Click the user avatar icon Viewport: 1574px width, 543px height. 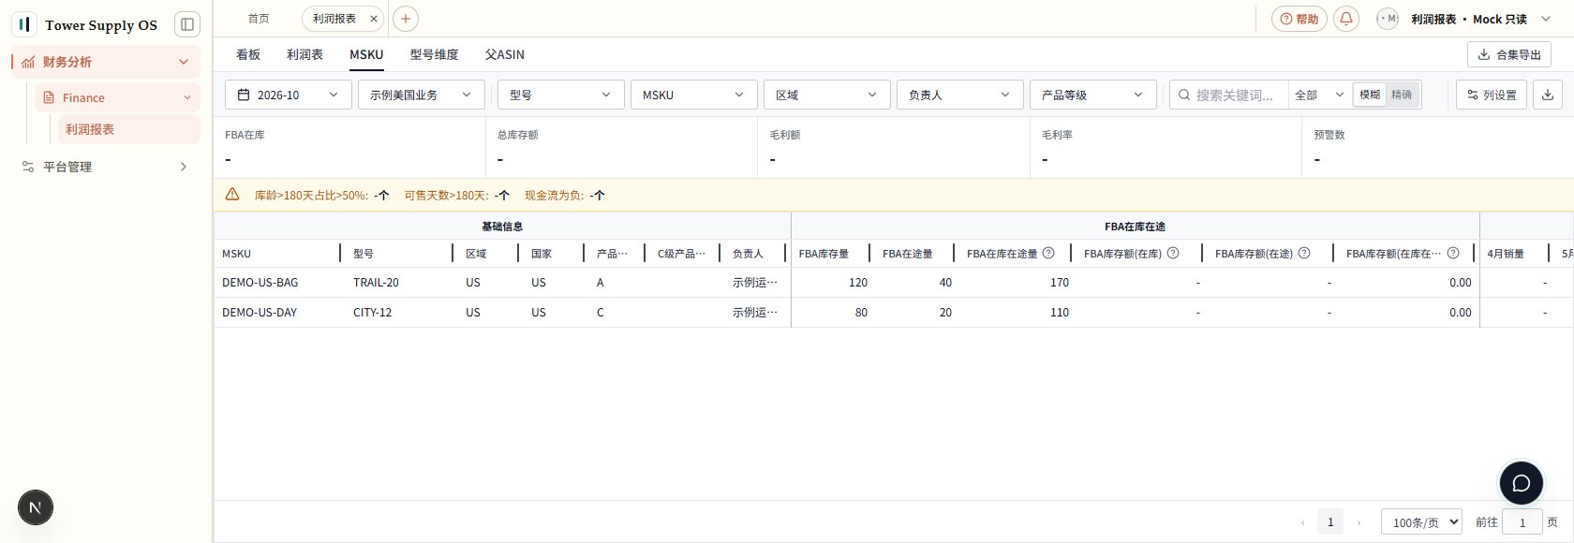1388,19
